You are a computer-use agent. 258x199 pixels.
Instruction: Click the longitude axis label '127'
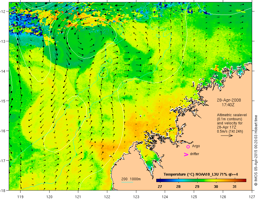(252, 197)
